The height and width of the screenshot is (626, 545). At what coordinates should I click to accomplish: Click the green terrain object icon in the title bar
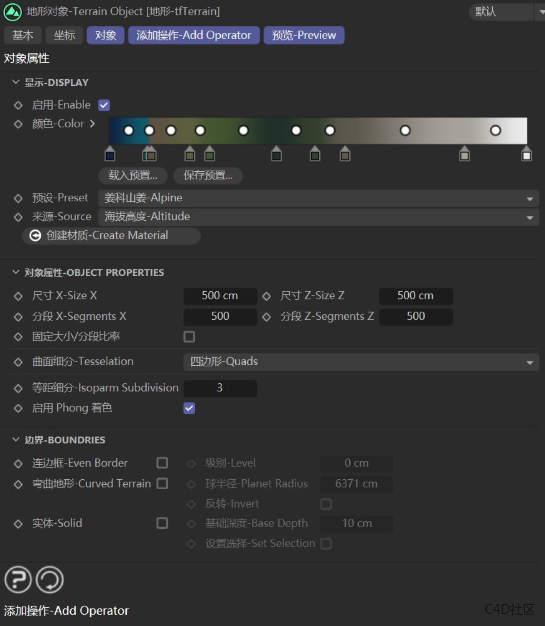(x=12, y=12)
